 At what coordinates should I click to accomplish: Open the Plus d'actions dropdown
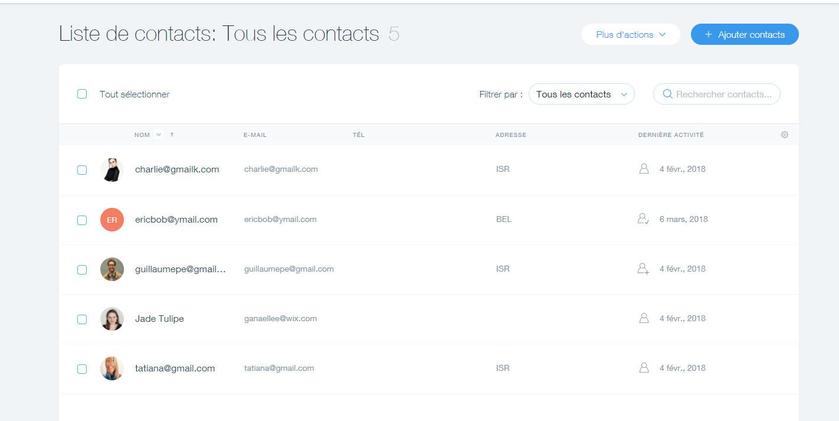pos(631,34)
